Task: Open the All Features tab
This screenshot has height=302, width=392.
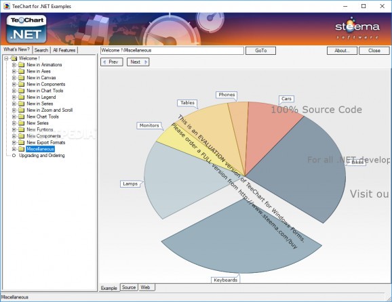Action: coord(64,50)
